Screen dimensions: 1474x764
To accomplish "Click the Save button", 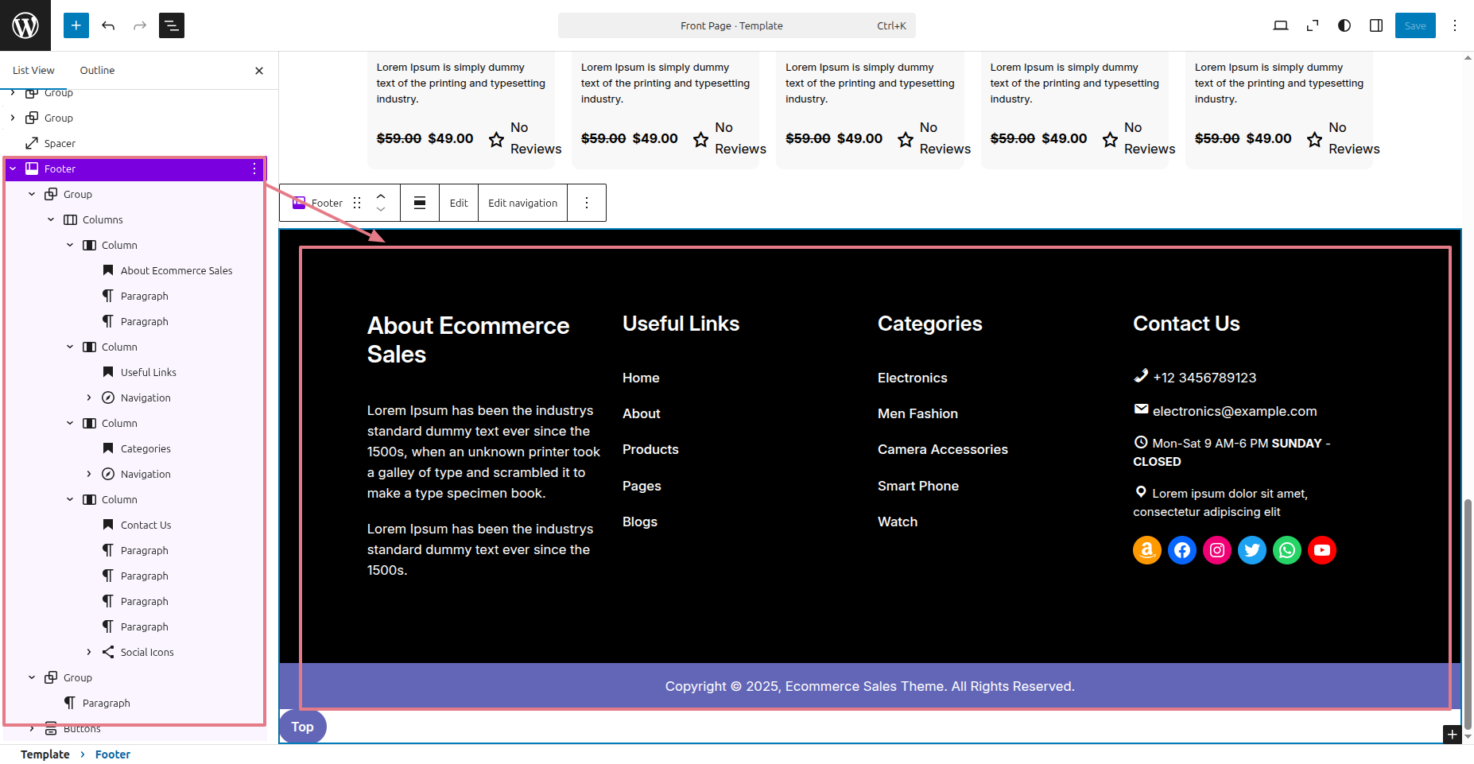I will pos(1415,25).
